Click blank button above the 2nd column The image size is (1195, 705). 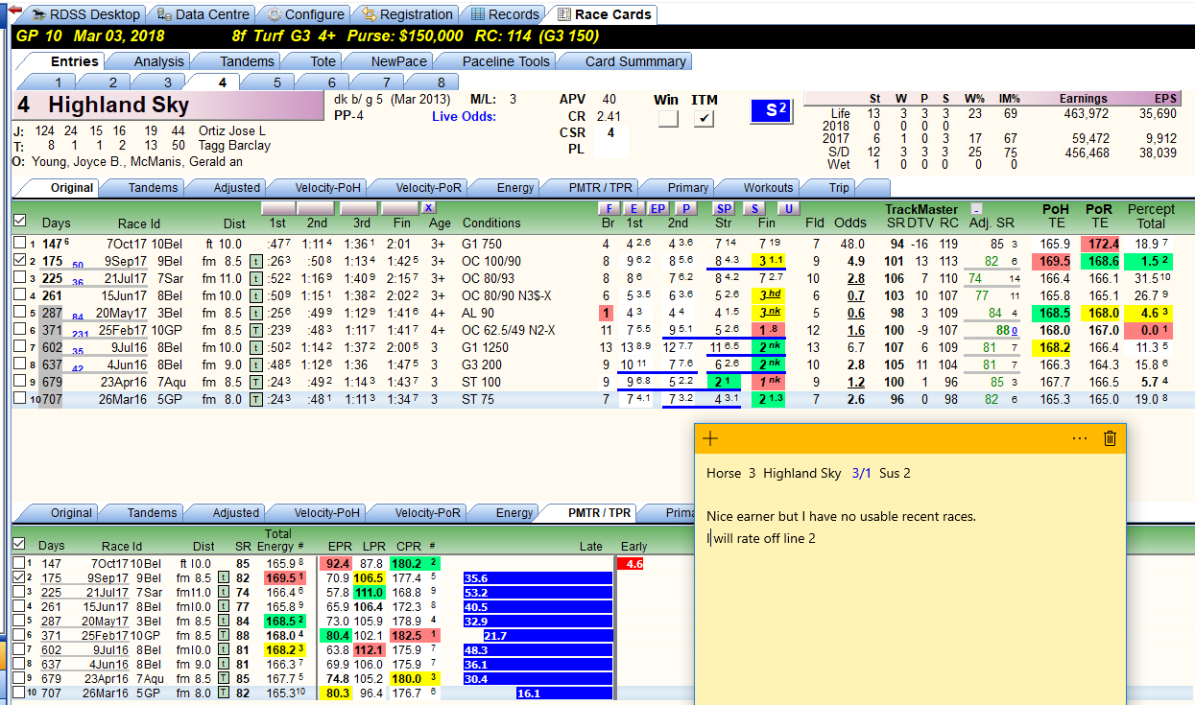(315, 208)
